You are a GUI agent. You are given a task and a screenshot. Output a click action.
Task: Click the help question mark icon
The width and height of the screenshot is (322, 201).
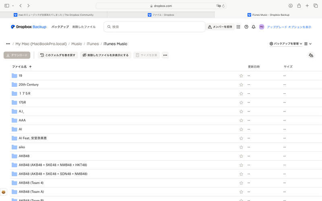point(246,27)
